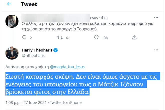Share the first tweet
165x110 pixels.
coord(134,37)
